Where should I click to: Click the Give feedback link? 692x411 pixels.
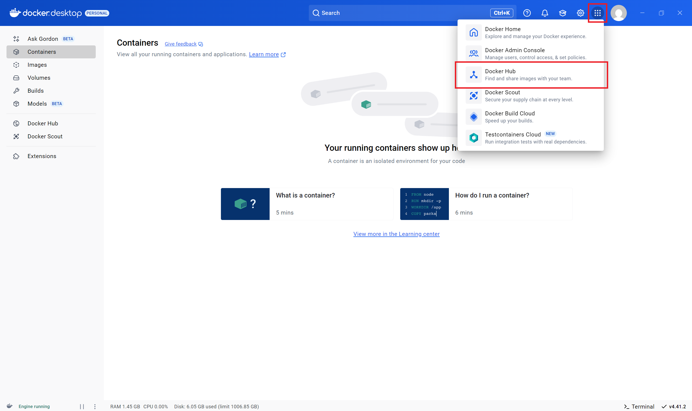click(x=181, y=44)
